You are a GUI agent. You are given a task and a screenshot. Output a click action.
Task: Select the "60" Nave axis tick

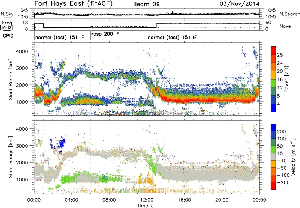click(268, 23)
